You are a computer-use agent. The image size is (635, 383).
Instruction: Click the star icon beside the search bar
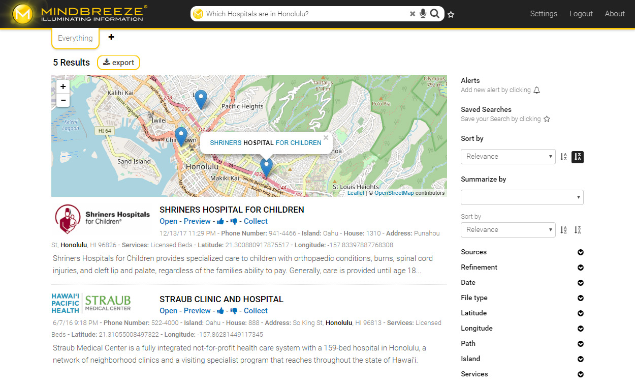click(451, 14)
